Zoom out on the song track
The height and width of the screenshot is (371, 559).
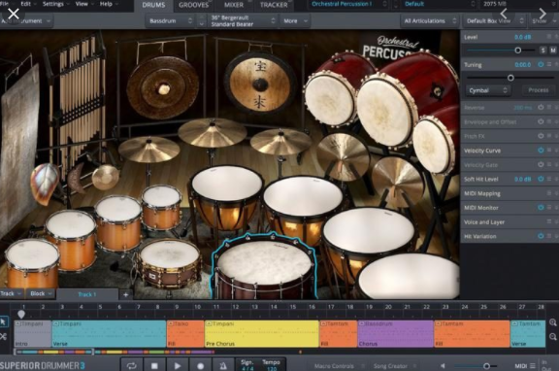point(553,336)
